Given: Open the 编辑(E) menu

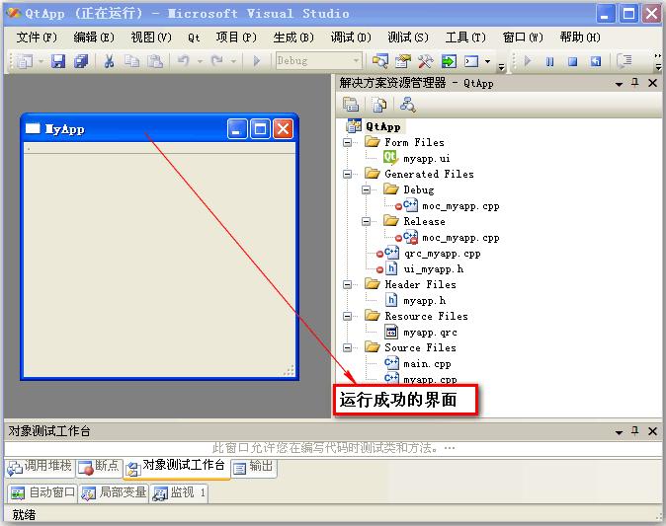Looking at the screenshot, I should click(94, 38).
